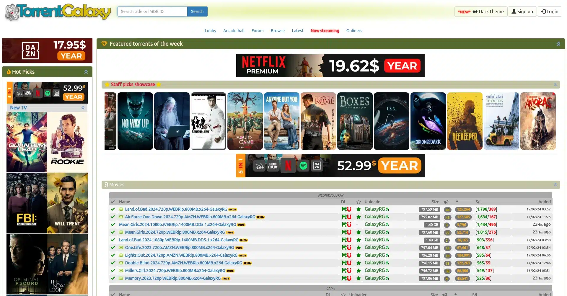Viewport: 567px width, 296px height.
Task: Open the Squid Game poster in staff picks
Action: coord(245,121)
